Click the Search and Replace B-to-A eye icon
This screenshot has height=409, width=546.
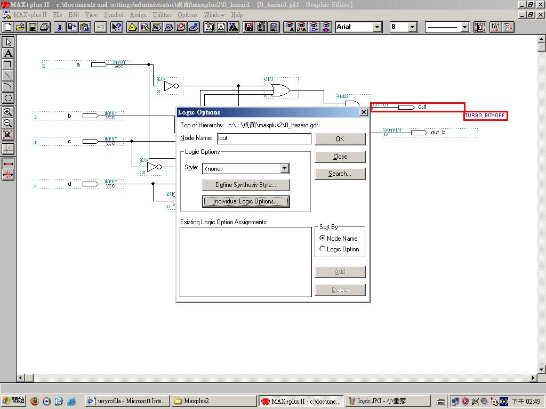[302, 27]
